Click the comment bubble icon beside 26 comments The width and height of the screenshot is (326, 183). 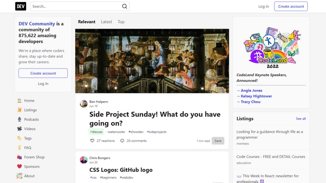122,141
